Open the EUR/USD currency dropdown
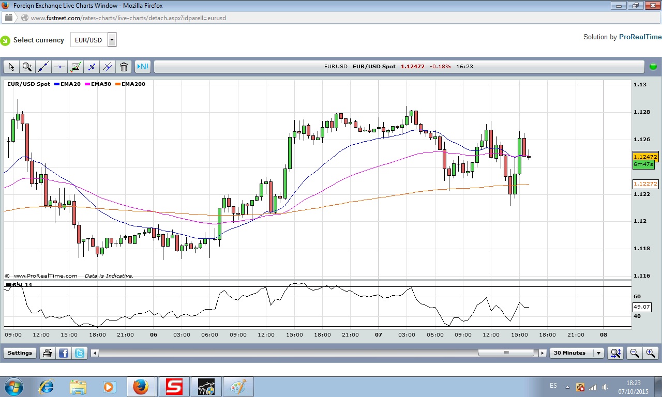This screenshot has width=662, height=397. [112, 40]
